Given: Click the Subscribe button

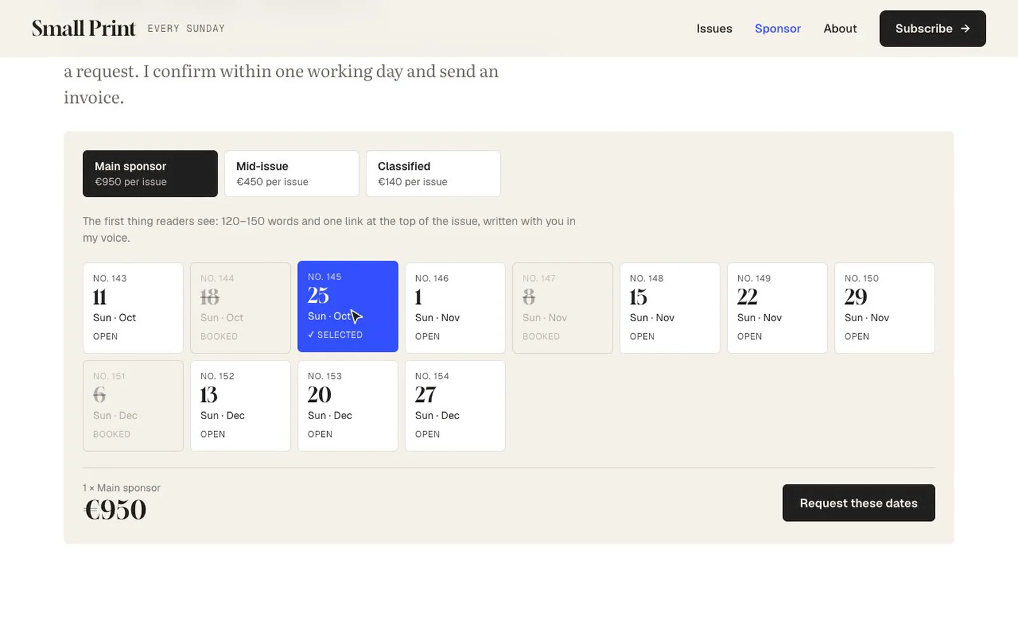Looking at the screenshot, I should tap(933, 29).
